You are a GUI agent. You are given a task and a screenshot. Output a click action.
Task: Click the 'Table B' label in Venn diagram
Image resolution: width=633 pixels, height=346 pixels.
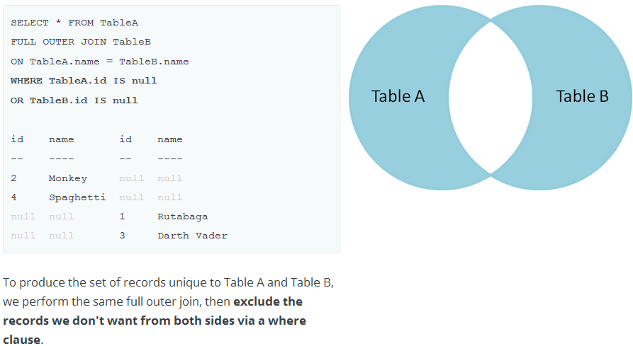[x=582, y=96]
